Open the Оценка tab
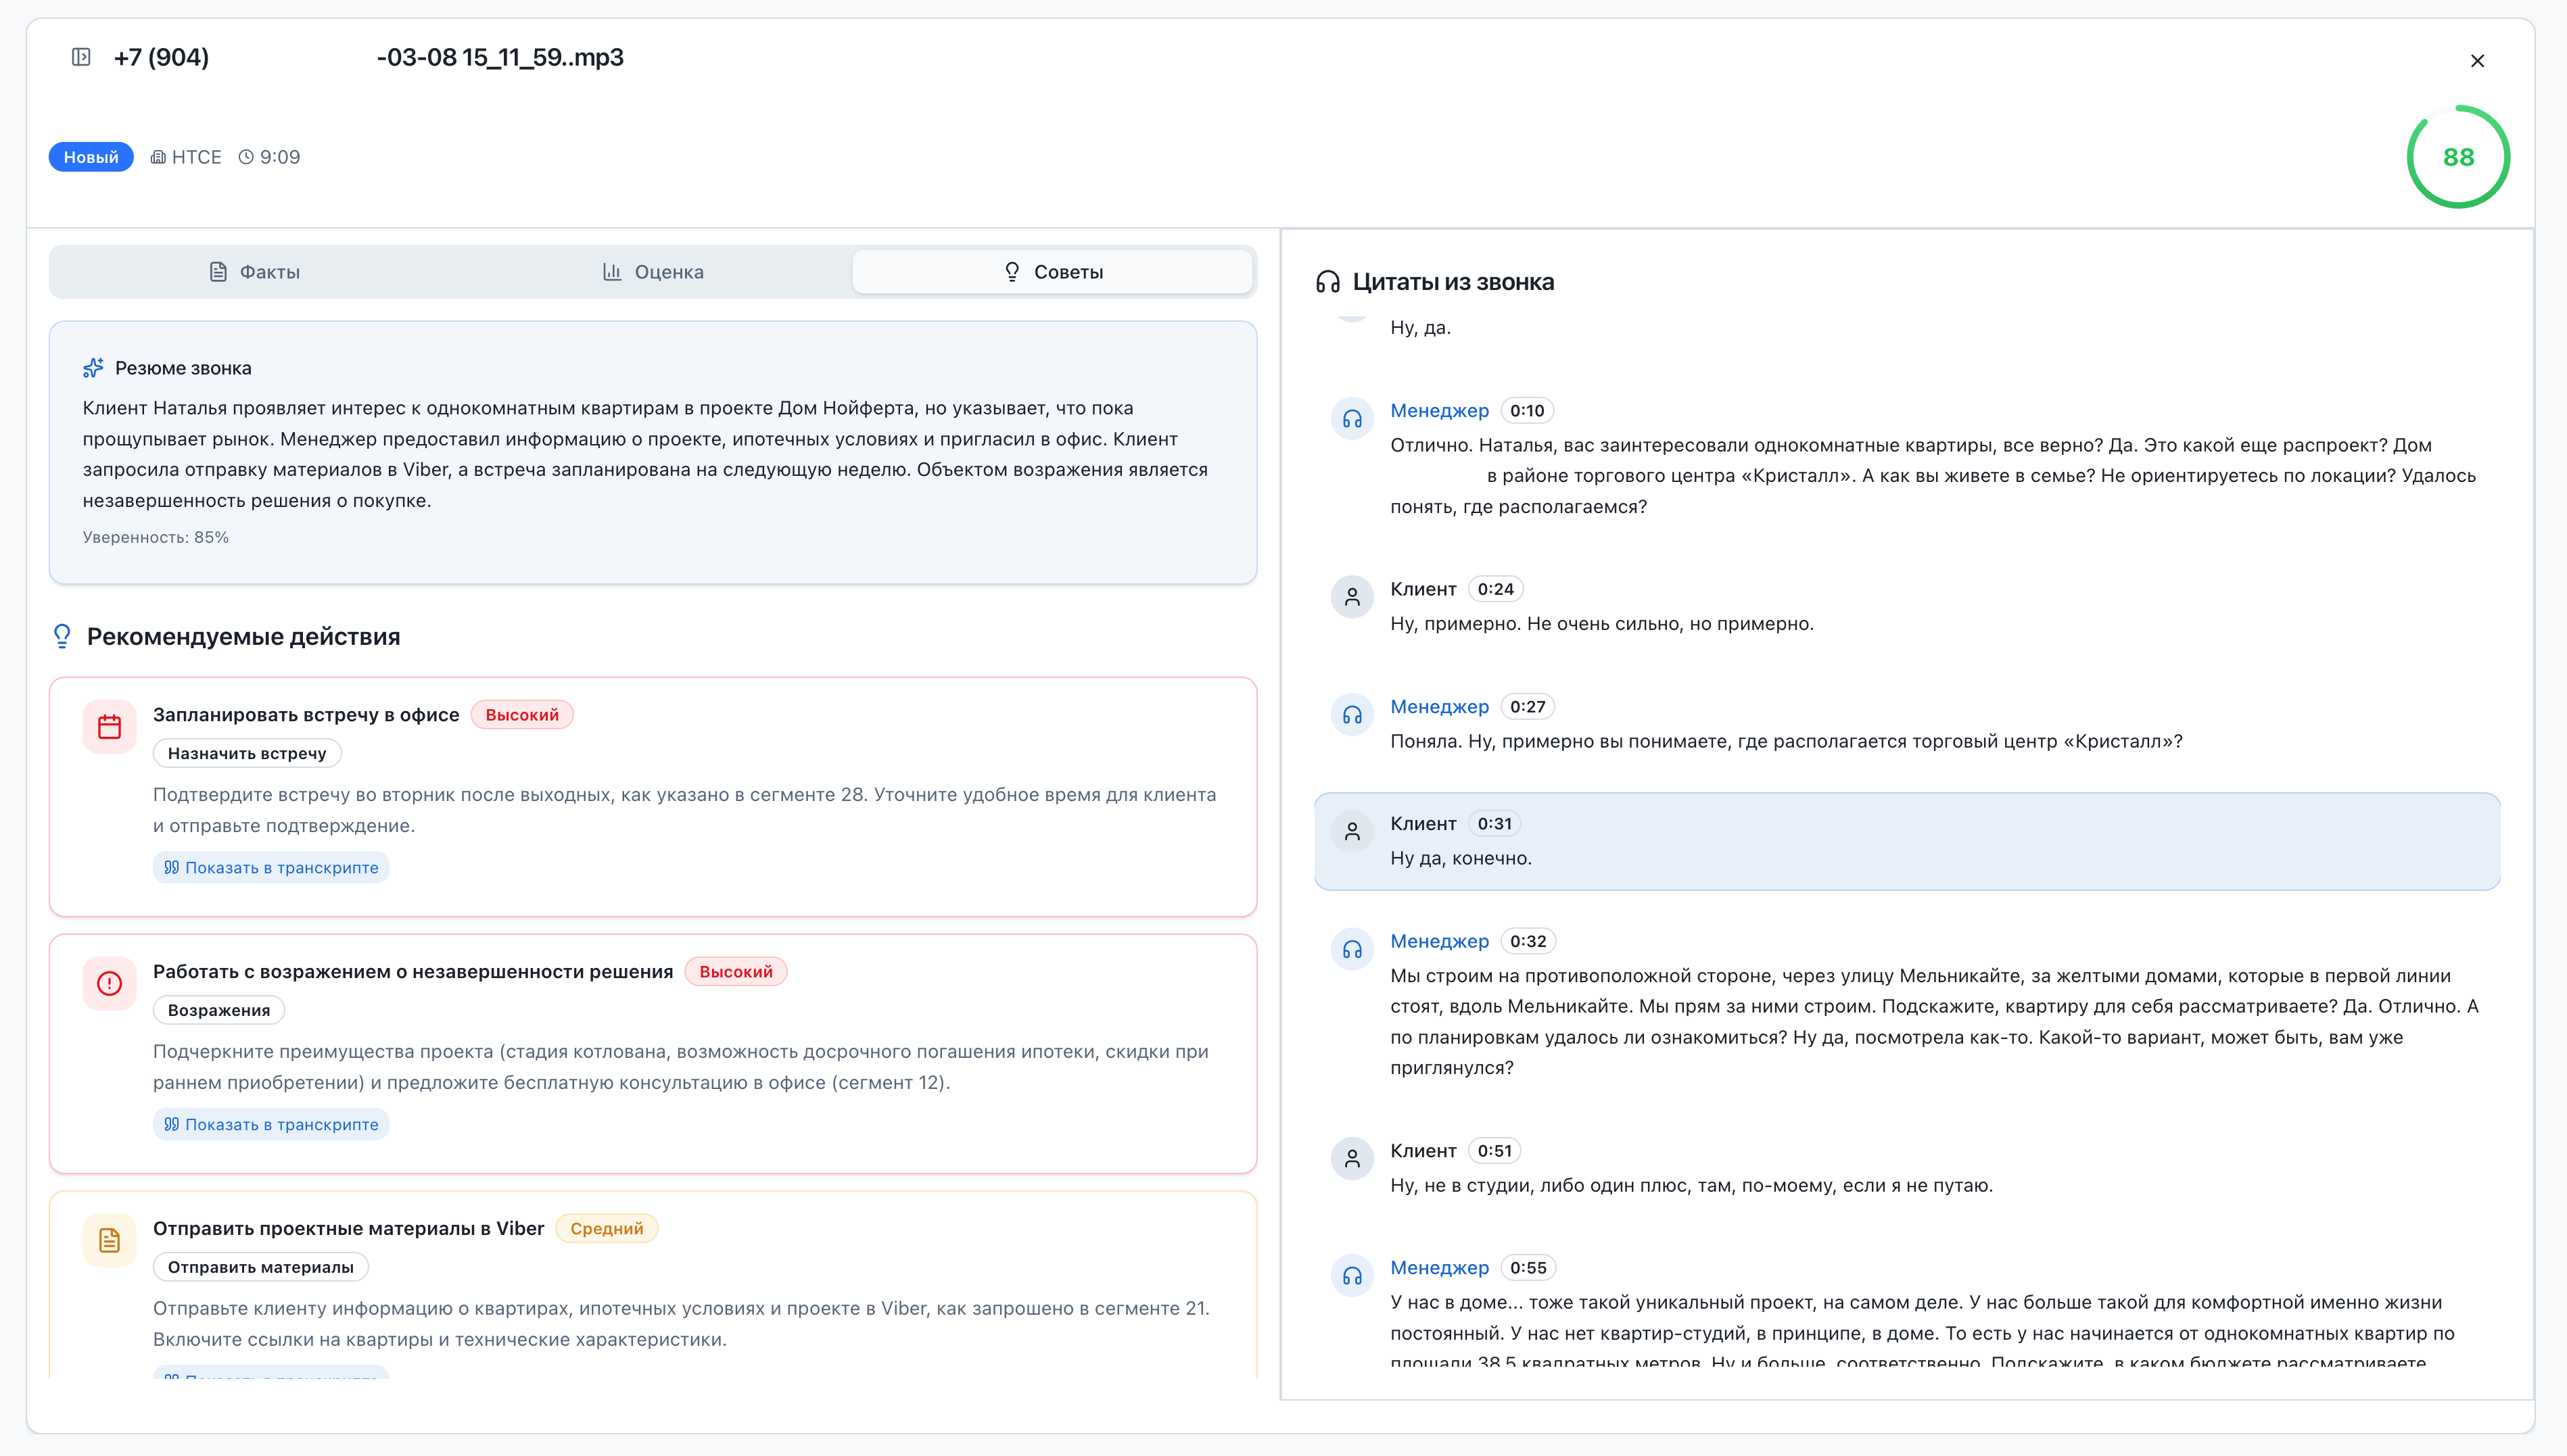The image size is (2567, 1456). pos(653,272)
